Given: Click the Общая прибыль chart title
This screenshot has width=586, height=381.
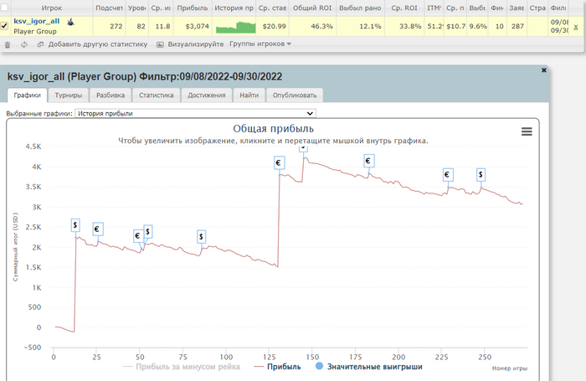Looking at the screenshot, I should 273,129.
